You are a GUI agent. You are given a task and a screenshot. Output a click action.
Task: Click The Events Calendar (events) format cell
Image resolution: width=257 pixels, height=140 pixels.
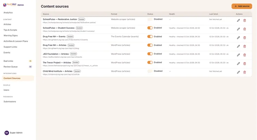[x=125, y=37]
